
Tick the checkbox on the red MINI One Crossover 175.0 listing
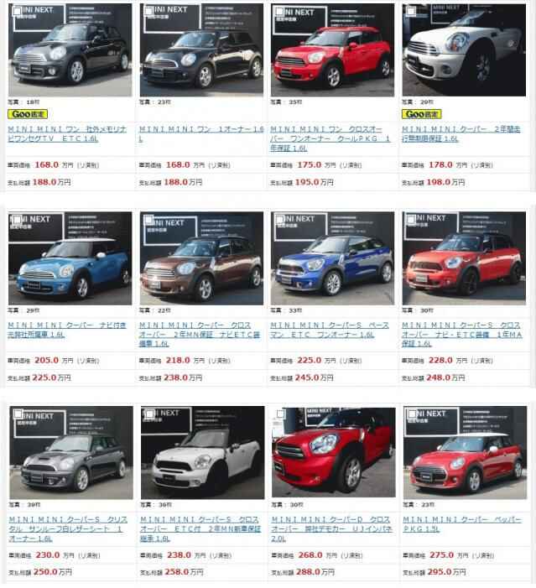(x=279, y=11)
